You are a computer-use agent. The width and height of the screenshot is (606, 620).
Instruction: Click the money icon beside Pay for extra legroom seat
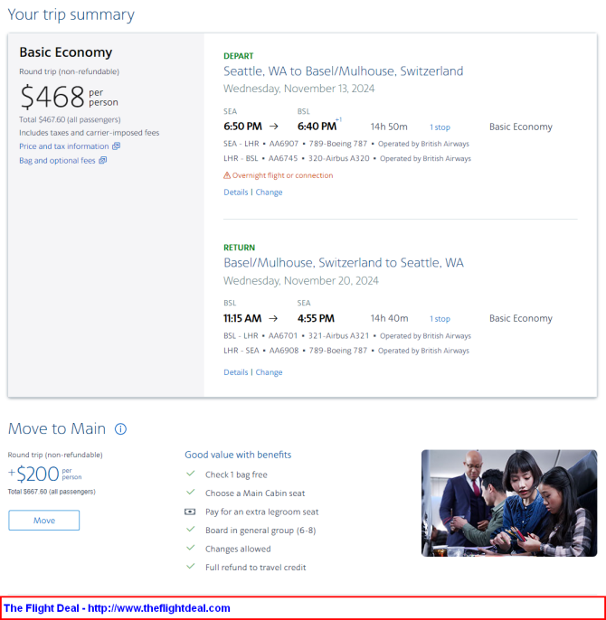(190, 512)
